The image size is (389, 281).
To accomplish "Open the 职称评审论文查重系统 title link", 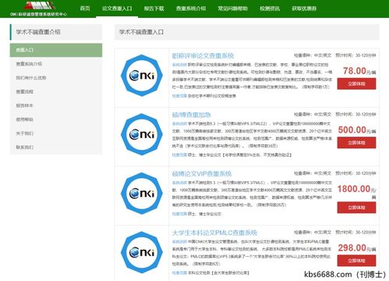I will coord(203,55).
